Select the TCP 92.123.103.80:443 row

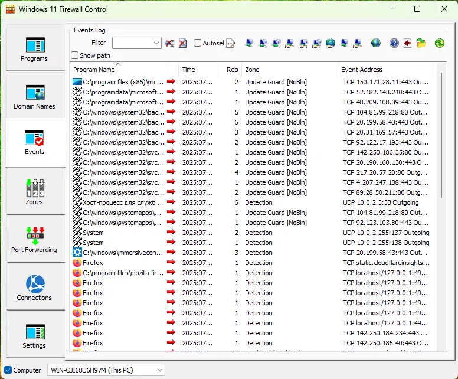(253, 223)
